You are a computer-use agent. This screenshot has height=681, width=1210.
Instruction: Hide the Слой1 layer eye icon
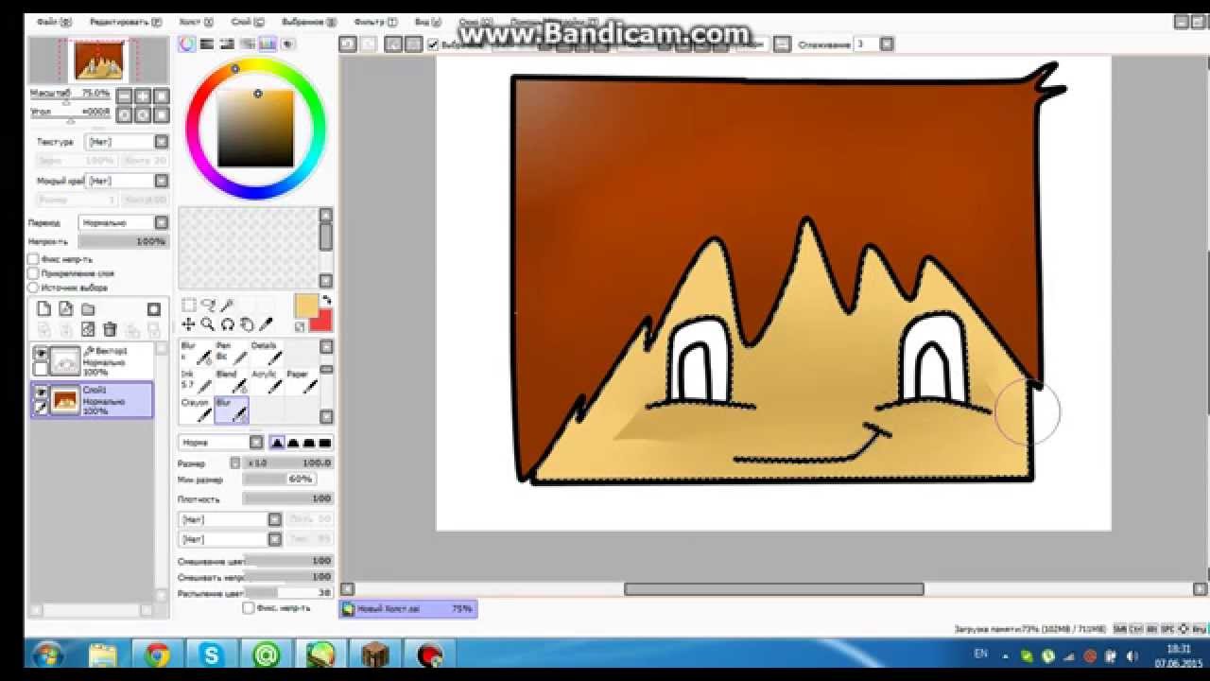click(x=41, y=392)
